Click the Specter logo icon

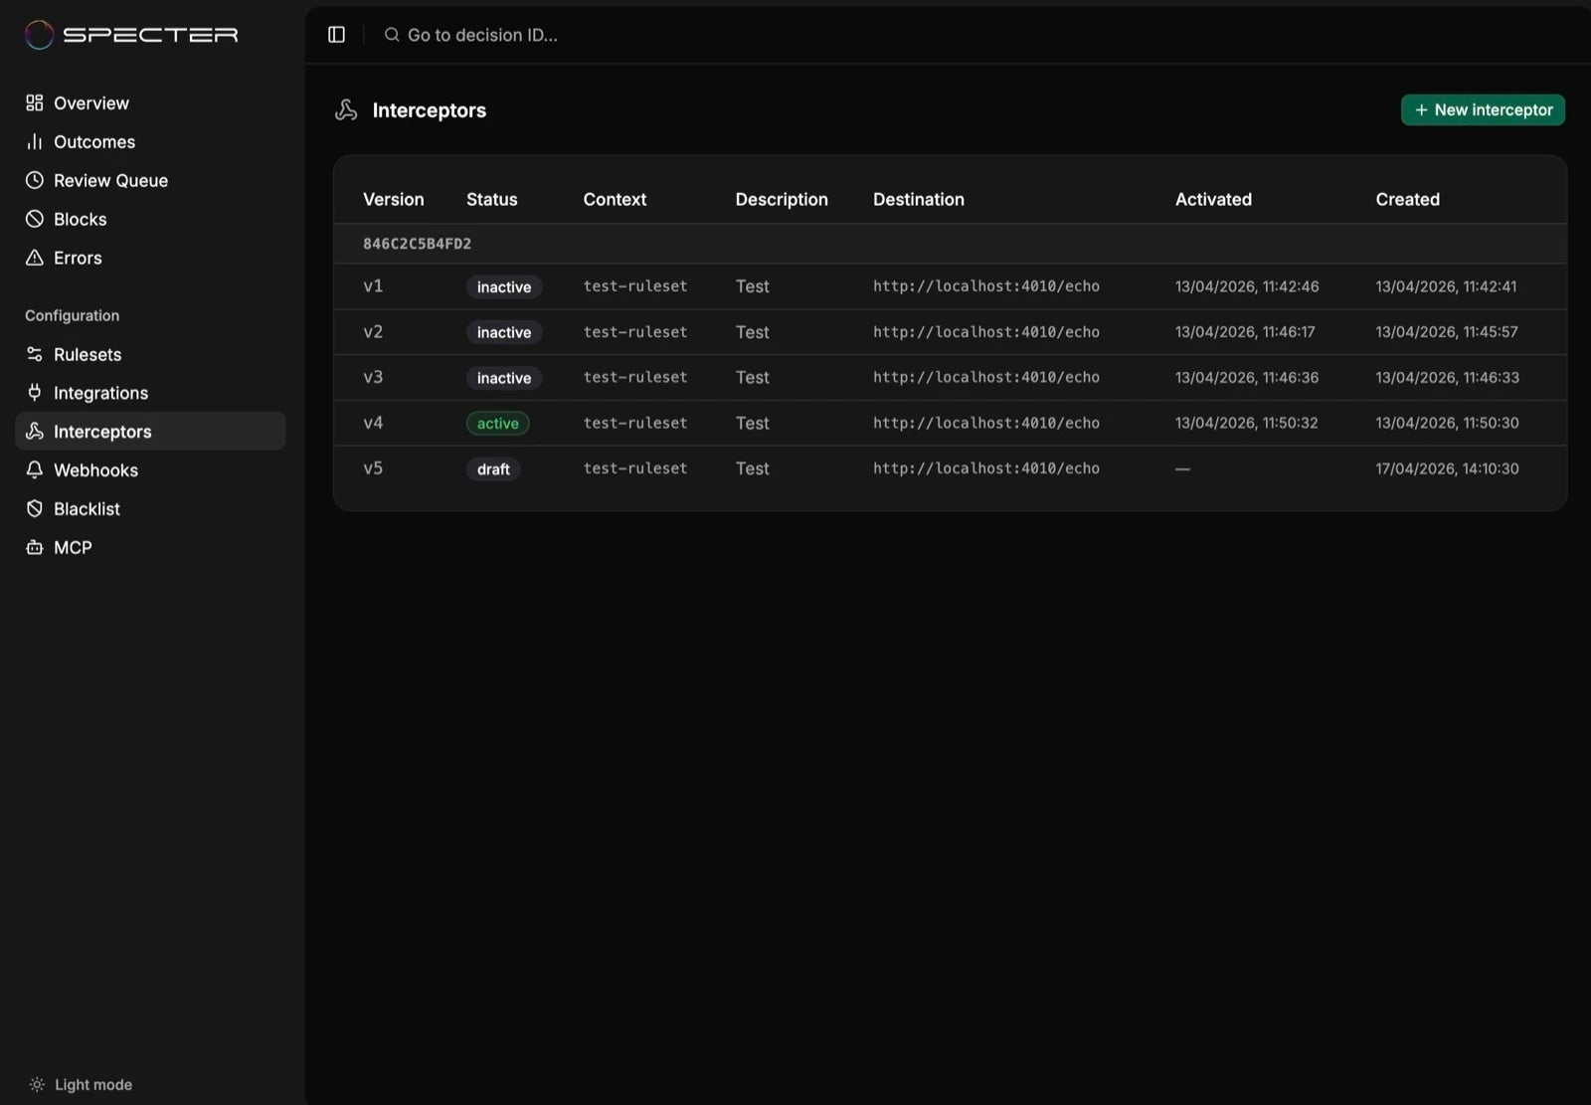(39, 35)
